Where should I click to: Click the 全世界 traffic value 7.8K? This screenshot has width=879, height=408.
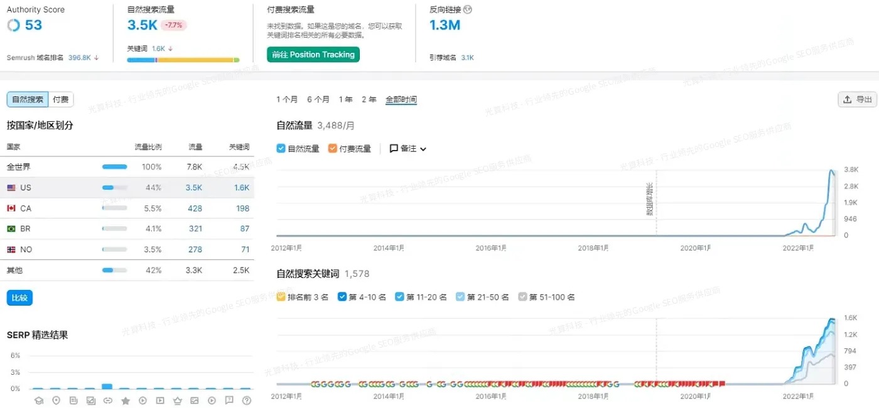[195, 167]
